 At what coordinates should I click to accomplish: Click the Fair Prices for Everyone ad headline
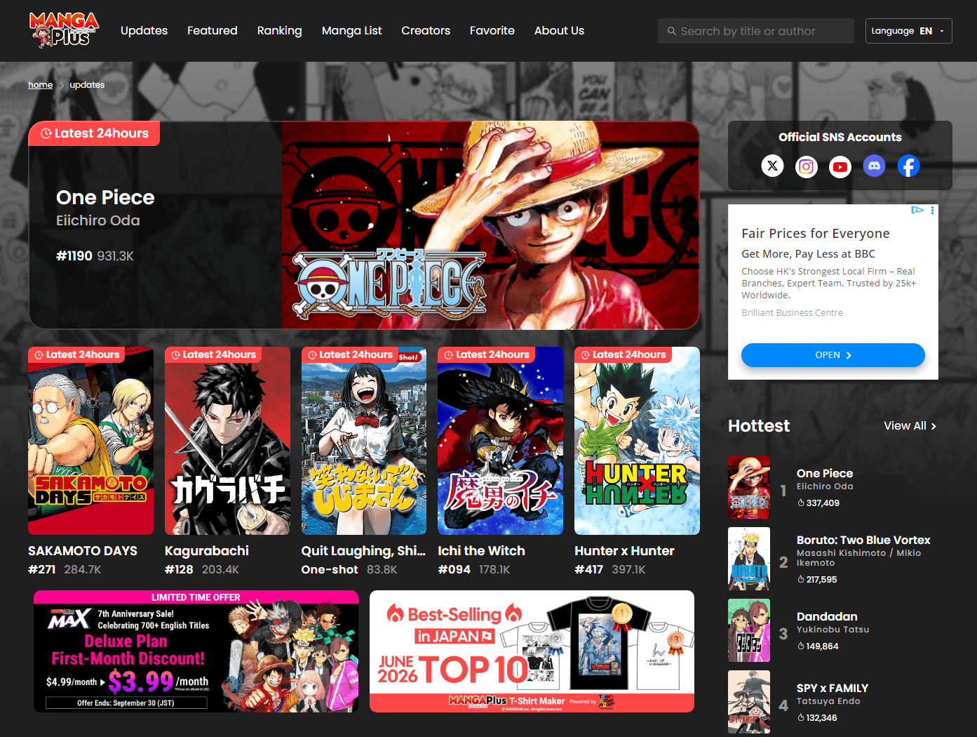[816, 234]
